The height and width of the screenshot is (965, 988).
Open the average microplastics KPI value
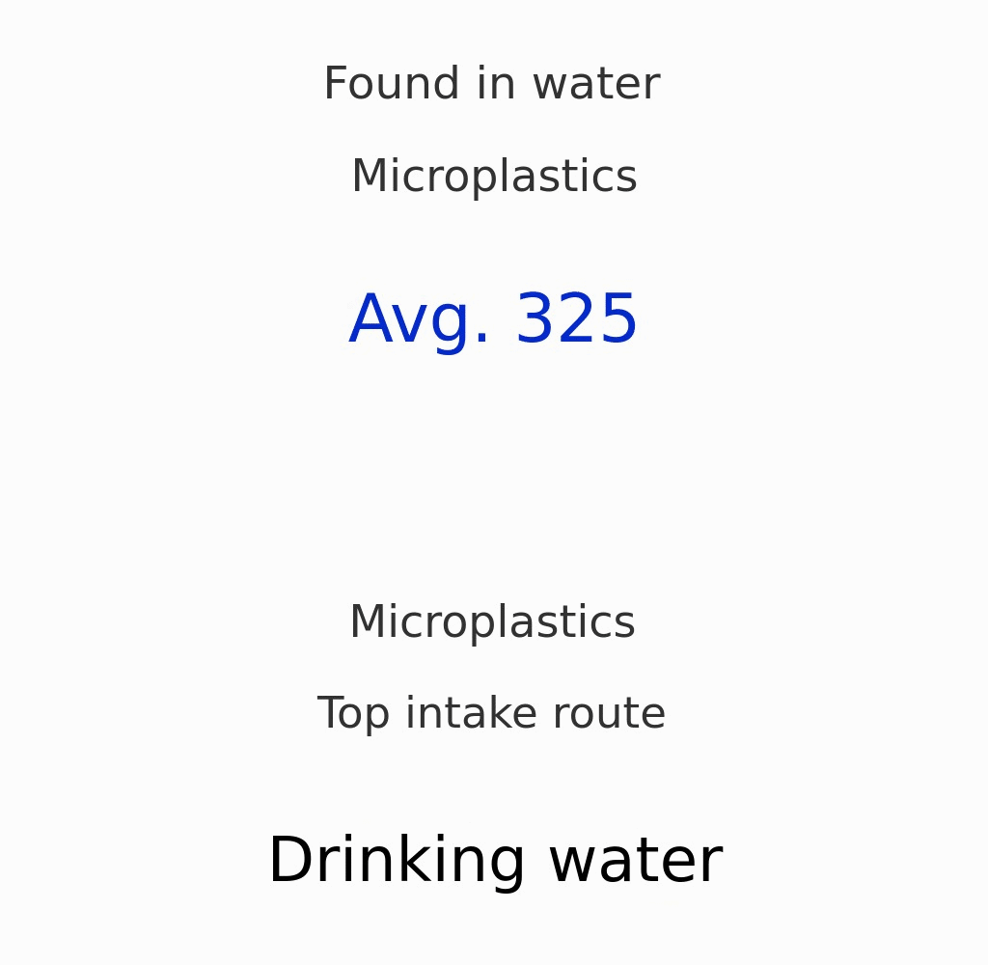click(x=493, y=321)
